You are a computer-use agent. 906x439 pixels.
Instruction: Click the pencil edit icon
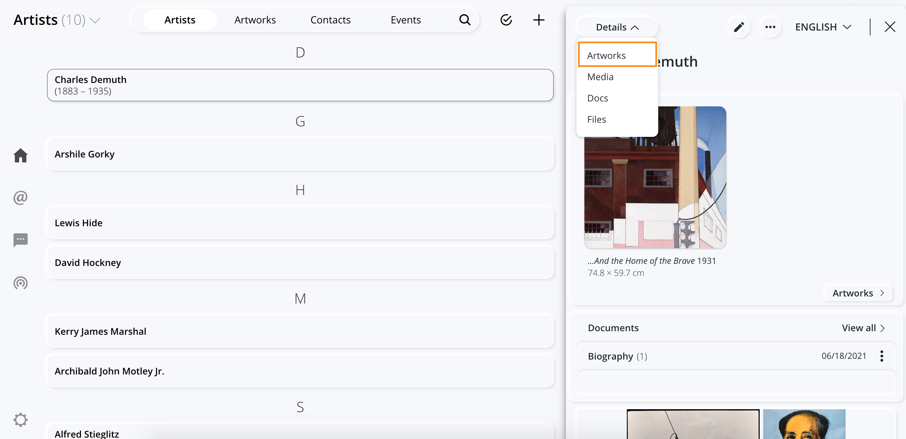pos(739,27)
